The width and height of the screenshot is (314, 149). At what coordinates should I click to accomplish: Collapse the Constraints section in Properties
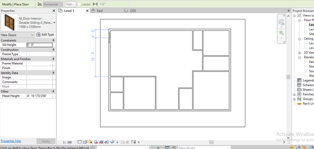point(53,40)
